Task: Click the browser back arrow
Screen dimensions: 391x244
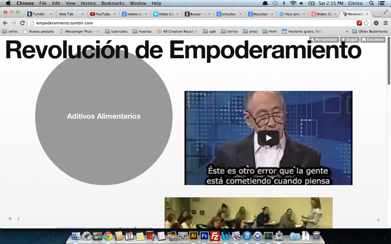Action: coord(5,23)
